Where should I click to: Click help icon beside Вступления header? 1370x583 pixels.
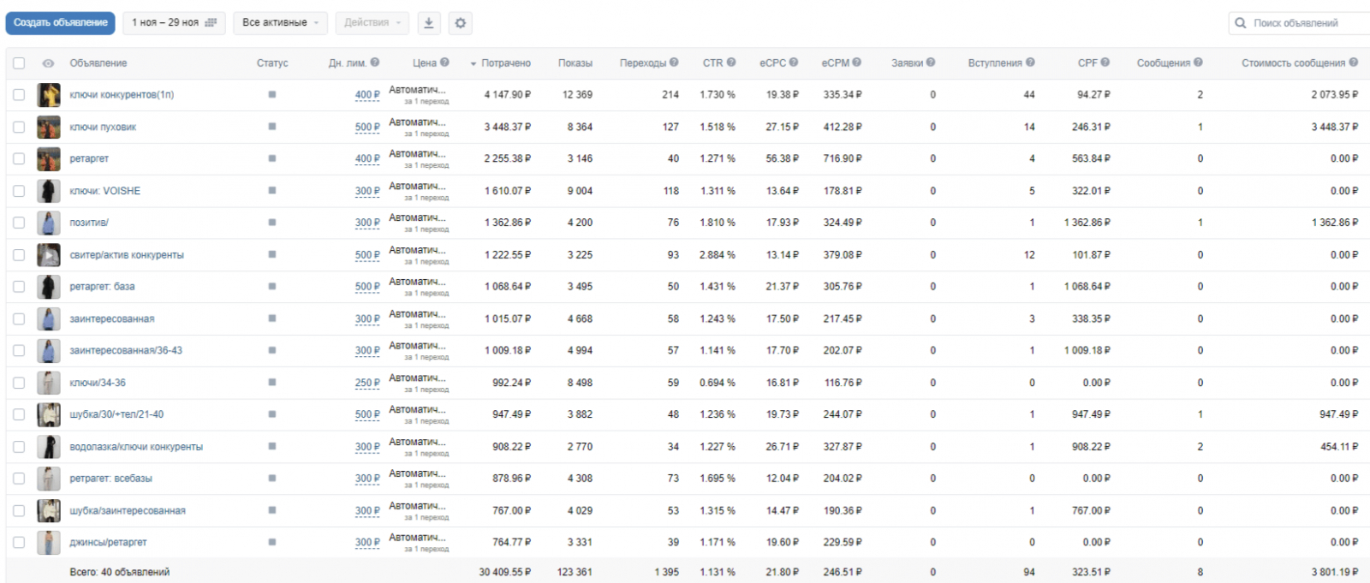tap(1030, 62)
